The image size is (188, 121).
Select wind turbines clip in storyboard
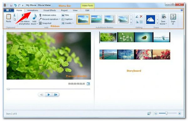pos(126,55)
